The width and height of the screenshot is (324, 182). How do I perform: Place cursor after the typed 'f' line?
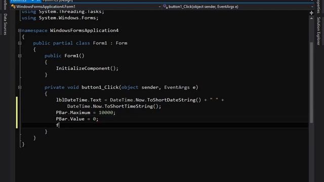point(60,125)
